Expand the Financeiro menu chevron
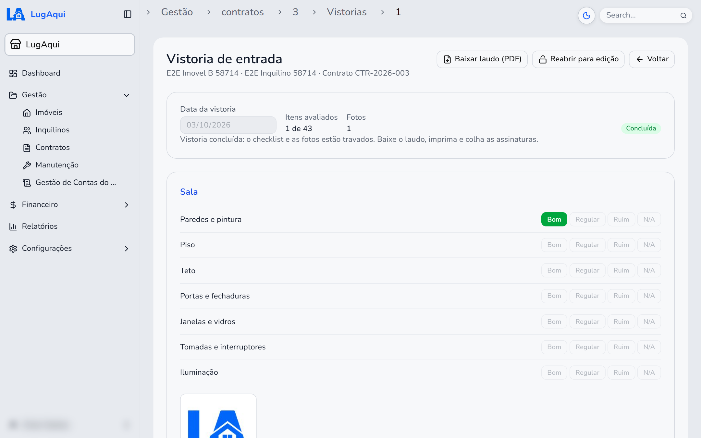 (127, 205)
